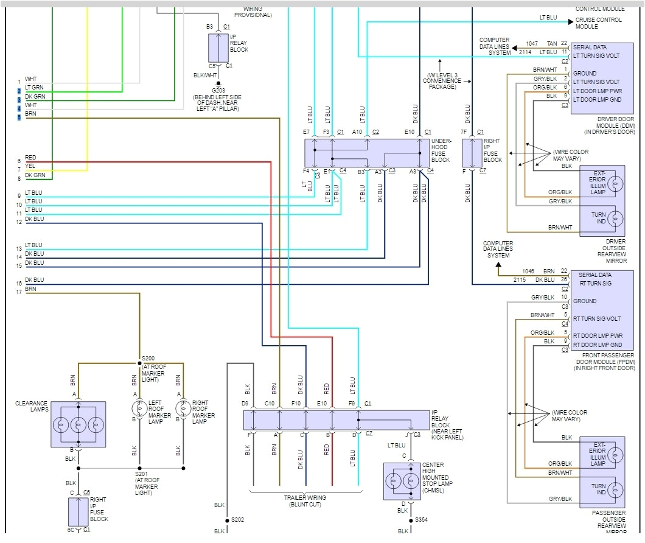Select the DK BLU wire color label
The image size is (645, 543).
(x=35, y=219)
